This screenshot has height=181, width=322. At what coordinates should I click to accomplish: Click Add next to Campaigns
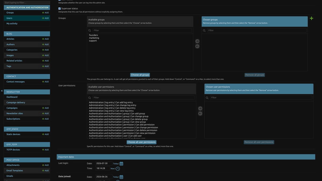(x=45, y=108)
